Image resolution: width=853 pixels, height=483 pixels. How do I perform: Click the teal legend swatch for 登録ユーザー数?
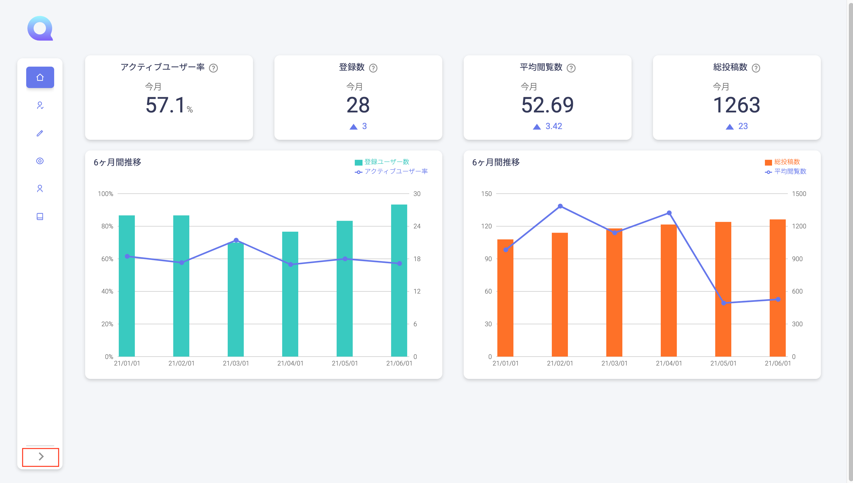pyautogui.click(x=358, y=163)
